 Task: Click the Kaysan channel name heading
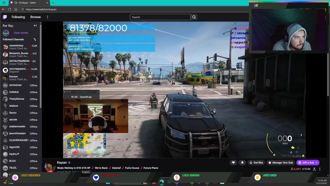(x=62, y=162)
